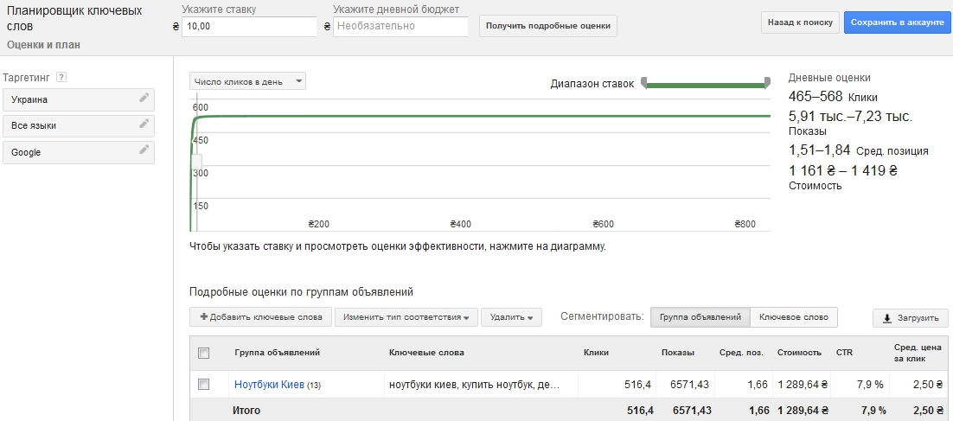
Task: Click the Оценки и план heading
Action: click(44, 44)
